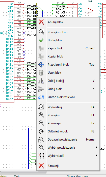
Task: Click the red X icon beside Anuluj blok
Action: click(41, 22)
